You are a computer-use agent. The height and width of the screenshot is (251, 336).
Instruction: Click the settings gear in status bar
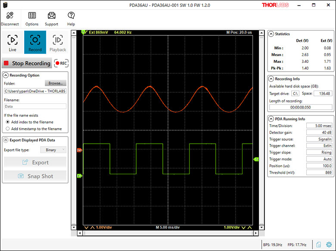pyautogui.click(x=329, y=245)
